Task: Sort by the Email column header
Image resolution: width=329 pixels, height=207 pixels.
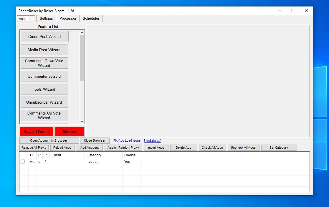Action: click(67, 155)
